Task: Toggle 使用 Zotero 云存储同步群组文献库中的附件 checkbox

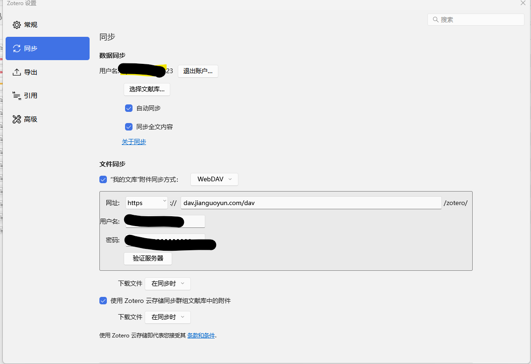Action: [103, 301]
